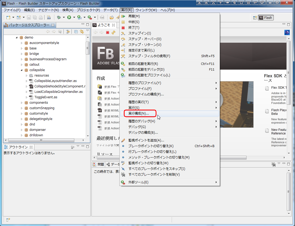Choose デバッグの構成(B)... menu item

pos(169,132)
